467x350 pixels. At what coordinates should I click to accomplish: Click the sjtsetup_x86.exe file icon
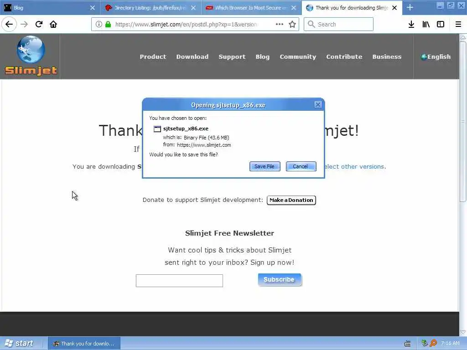pyautogui.click(x=157, y=129)
